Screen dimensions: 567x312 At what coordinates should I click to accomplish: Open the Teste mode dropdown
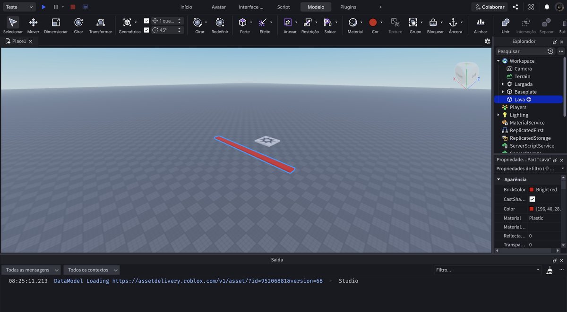coord(19,7)
